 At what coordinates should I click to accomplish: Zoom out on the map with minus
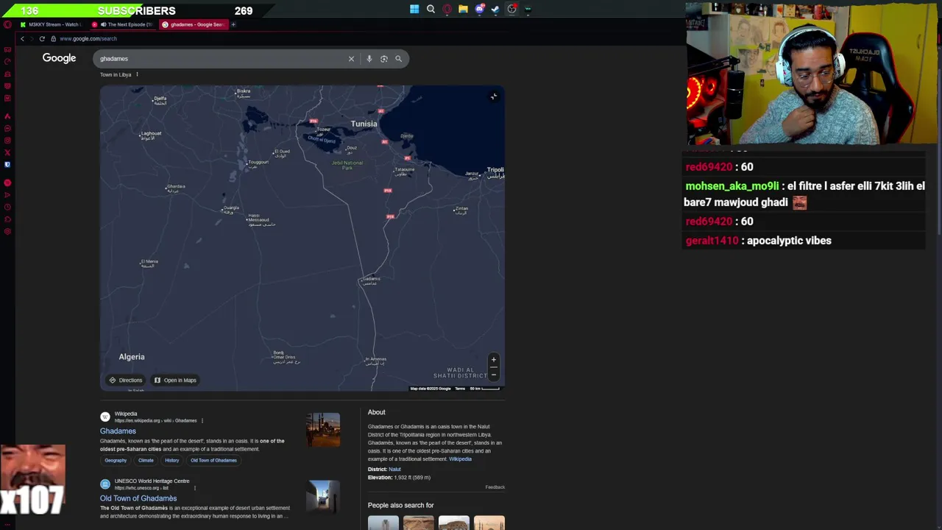click(494, 373)
